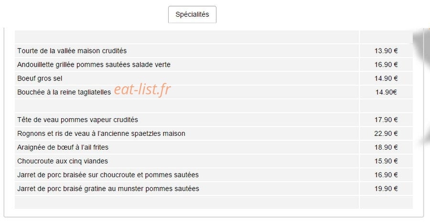Screen dimensions: 430x223
Task: Open the eat-list.fr watermark link
Action: (142, 89)
